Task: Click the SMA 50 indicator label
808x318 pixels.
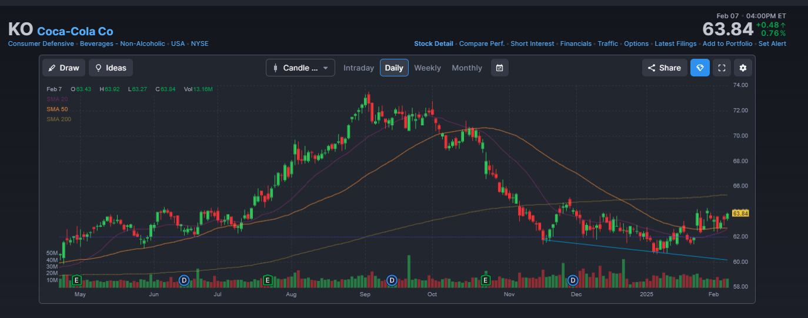Action: pos(57,109)
